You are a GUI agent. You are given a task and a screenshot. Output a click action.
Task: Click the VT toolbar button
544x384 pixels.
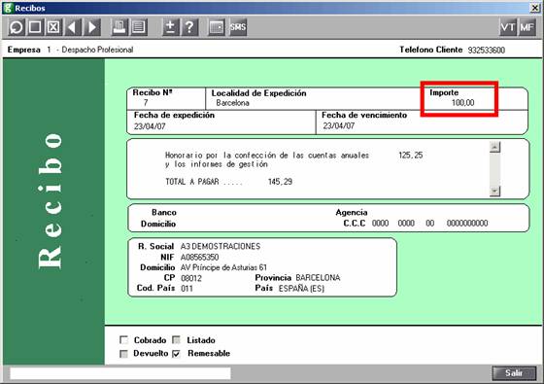(508, 27)
